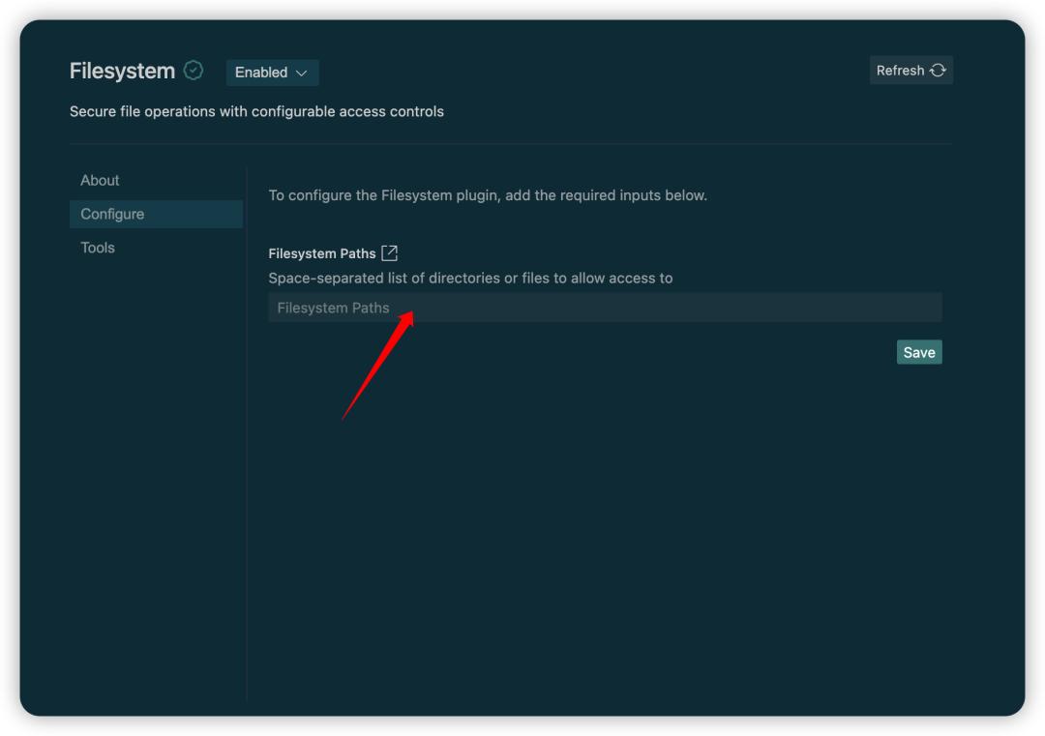Click the 'To configure the Filesystem plugin' instruction

click(488, 195)
